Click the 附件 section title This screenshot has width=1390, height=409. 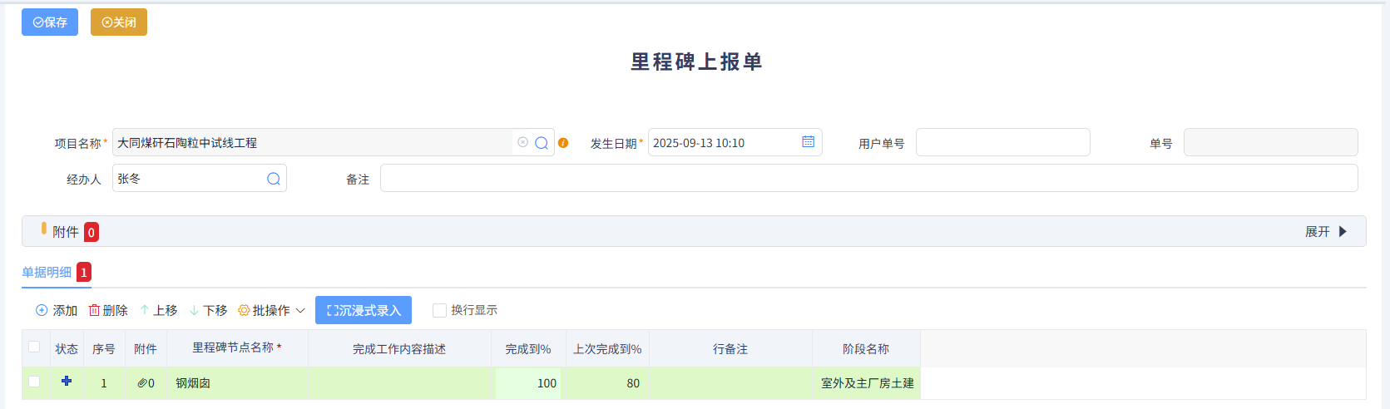(66, 232)
